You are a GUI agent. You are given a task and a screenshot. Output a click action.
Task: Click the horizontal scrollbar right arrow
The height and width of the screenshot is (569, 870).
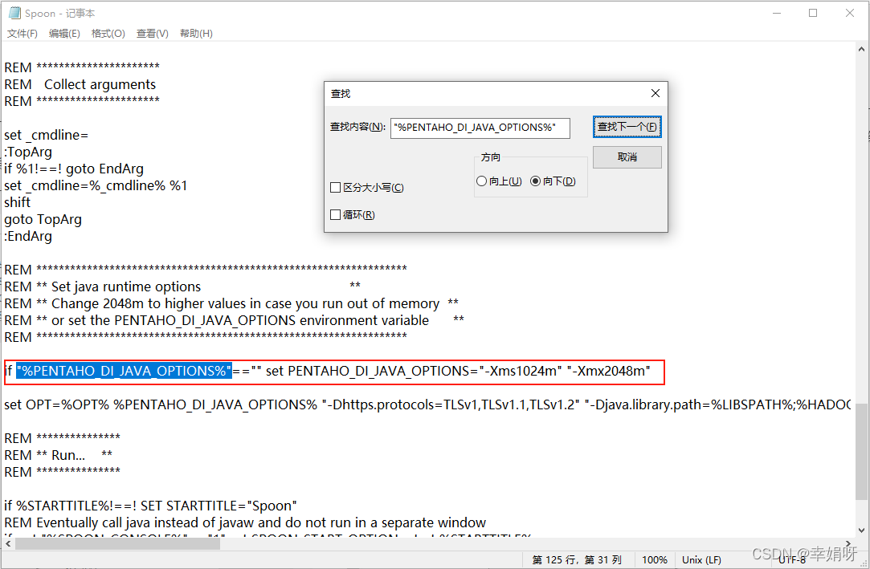click(848, 544)
